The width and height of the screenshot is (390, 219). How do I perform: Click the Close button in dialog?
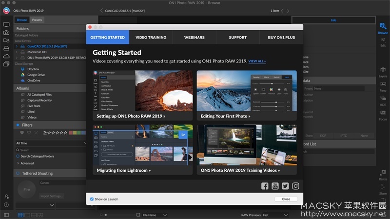pyautogui.click(x=286, y=199)
